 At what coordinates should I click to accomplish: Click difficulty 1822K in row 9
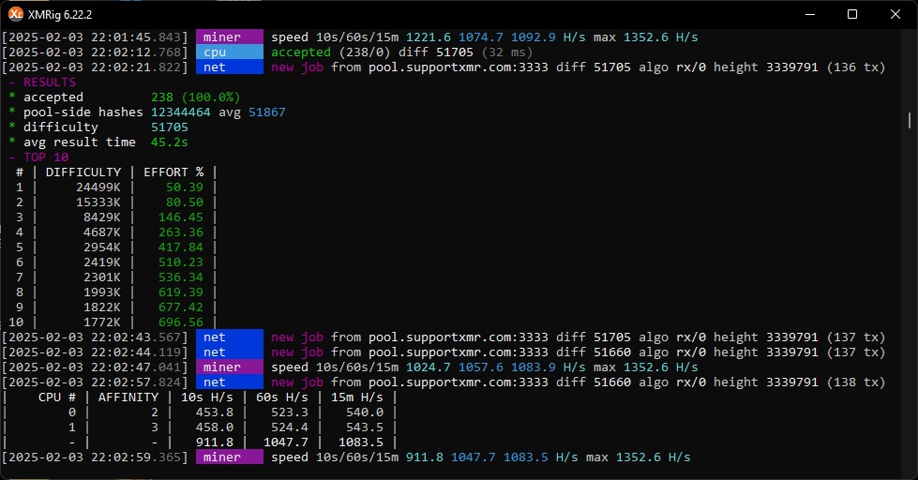[x=102, y=307]
